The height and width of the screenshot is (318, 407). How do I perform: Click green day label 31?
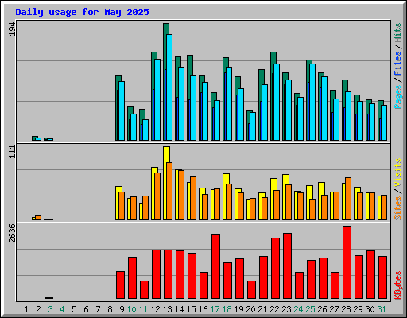coord(382,309)
